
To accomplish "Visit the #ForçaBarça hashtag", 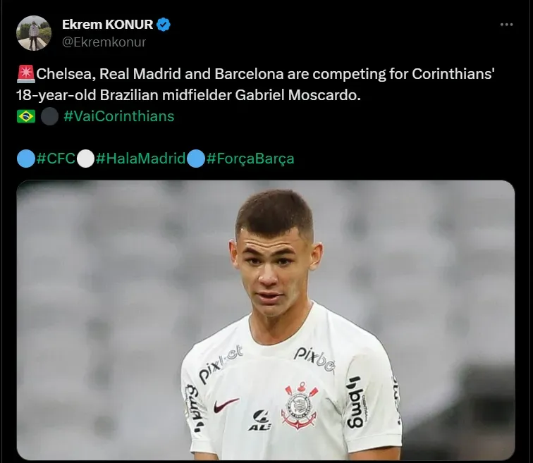I will click(250, 159).
